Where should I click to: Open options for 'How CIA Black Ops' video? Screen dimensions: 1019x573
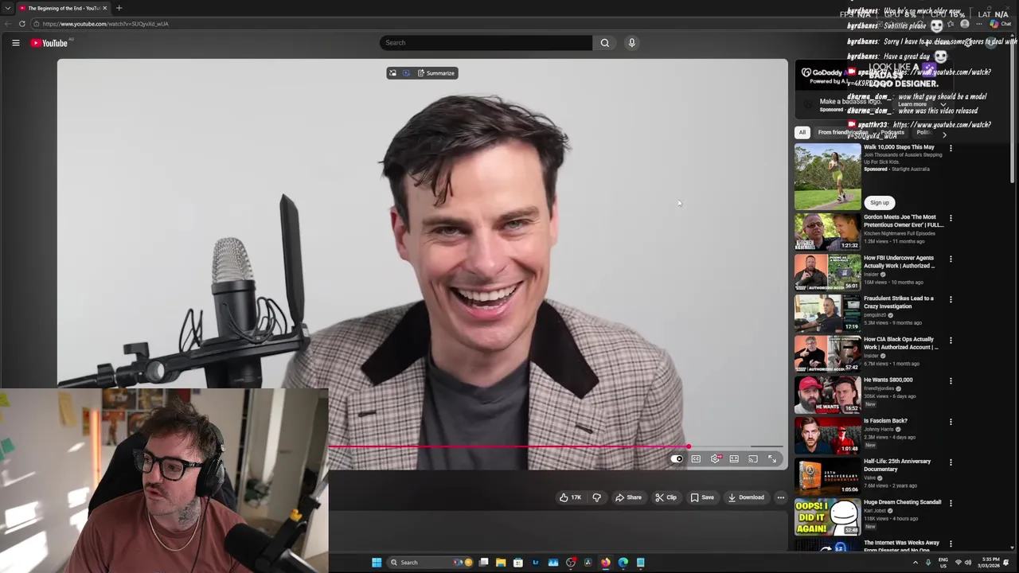click(x=951, y=341)
